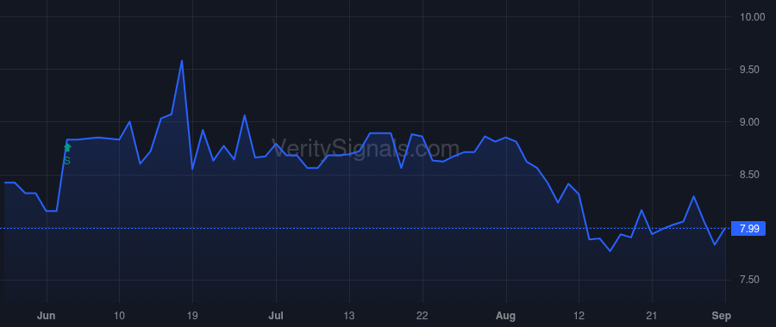Click the price peak near 9.50

tap(182, 61)
